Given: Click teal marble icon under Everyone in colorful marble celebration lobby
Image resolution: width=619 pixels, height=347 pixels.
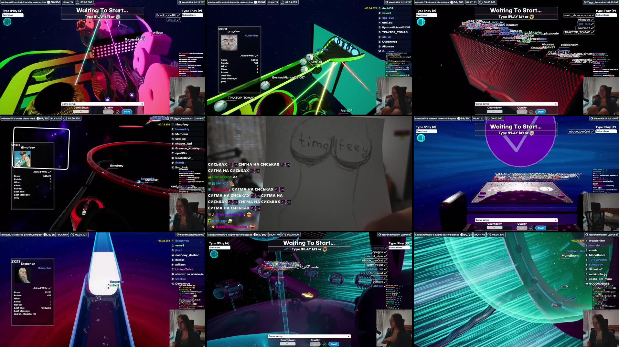Looking at the screenshot, I should [7, 22].
